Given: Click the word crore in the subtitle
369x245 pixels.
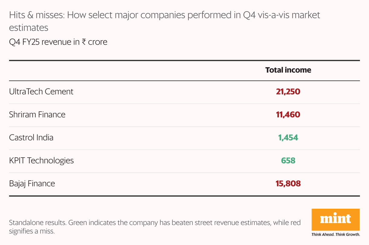Looking at the screenshot, I should (98, 42).
